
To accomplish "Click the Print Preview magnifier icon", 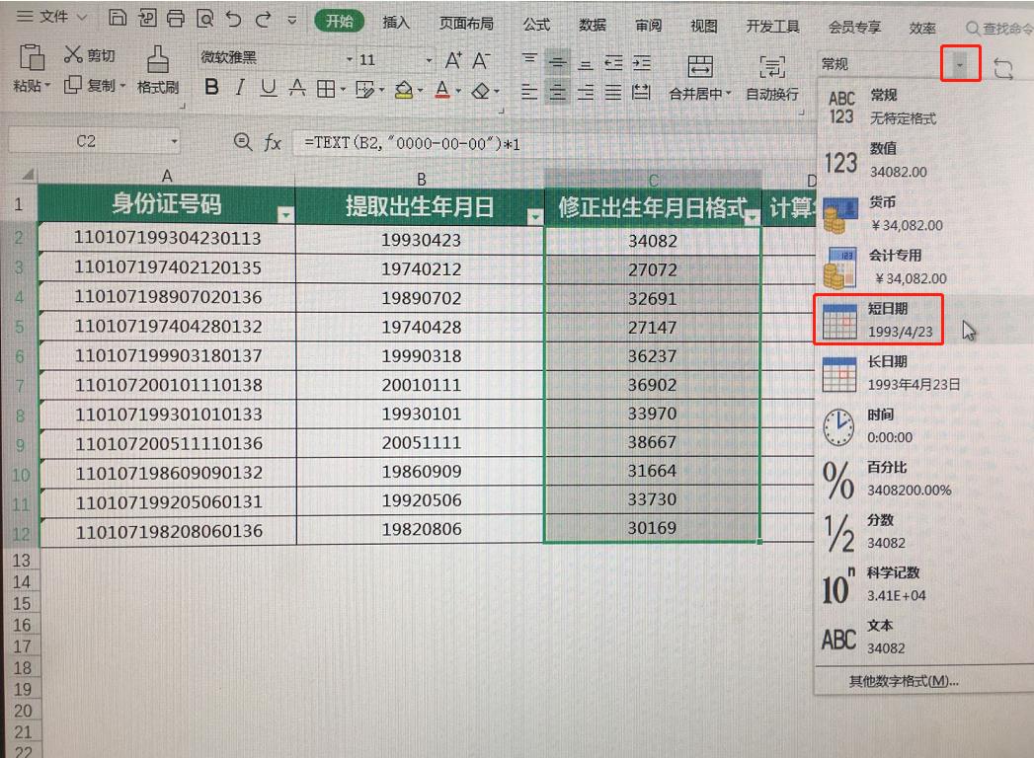I will tap(206, 17).
